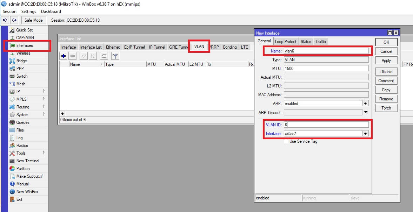Sort Interface List by Type column
The height and width of the screenshot is (212, 413).
point(125,64)
